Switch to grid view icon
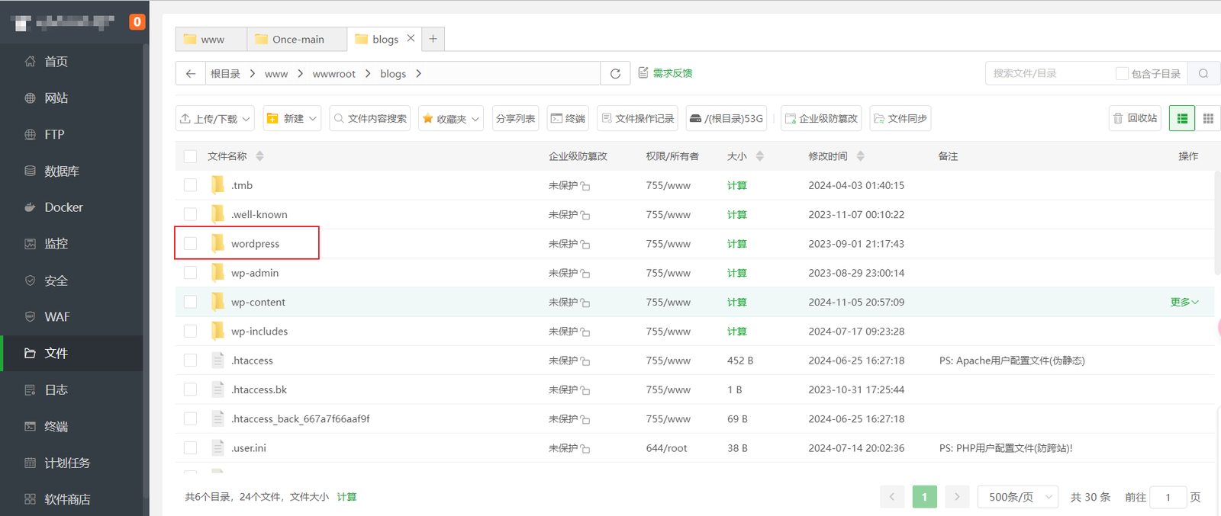This screenshot has width=1221, height=516. tap(1208, 118)
